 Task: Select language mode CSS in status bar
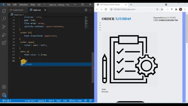[x=65, y=101]
